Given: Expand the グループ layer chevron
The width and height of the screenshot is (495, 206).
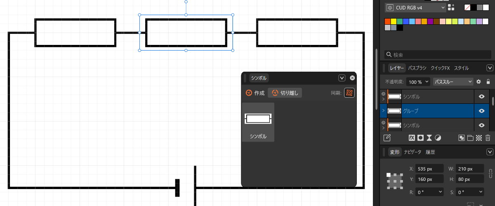Looking at the screenshot, I should point(383,111).
